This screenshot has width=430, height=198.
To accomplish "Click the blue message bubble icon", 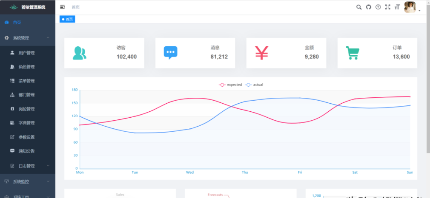I will tap(170, 53).
